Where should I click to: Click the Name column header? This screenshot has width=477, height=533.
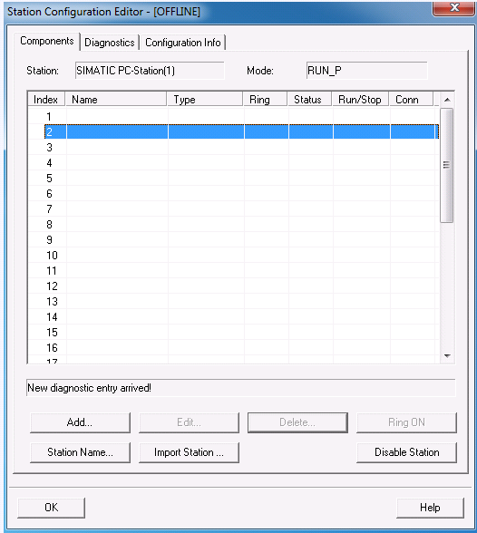click(116, 100)
